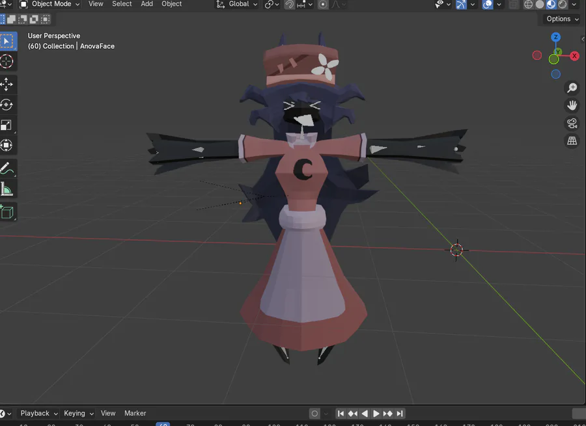Image resolution: width=586 pixels, height=426 pixels.
Task: Click the negative X axis gizmo circle
Action: coord(537,55)
